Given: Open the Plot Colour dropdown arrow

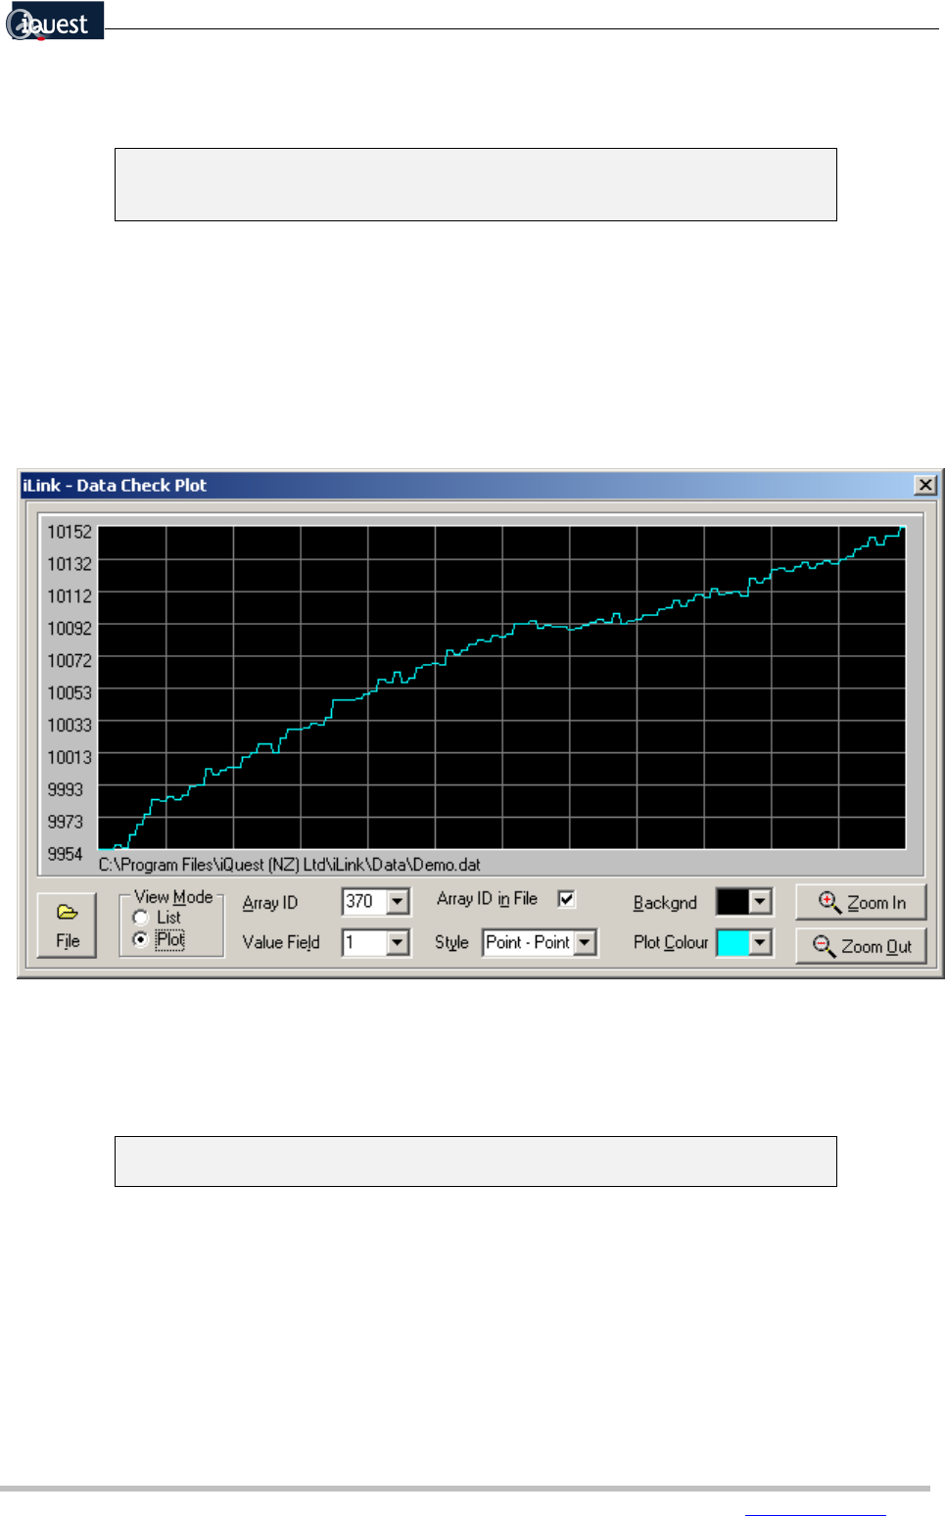Looking at the screenshot, I should [x=760, y=942].
